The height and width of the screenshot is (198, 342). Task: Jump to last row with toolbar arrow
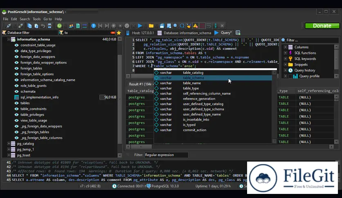[x=107, y=26]
